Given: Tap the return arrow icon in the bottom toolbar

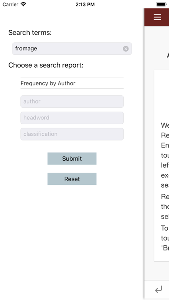Looking at the screenshot, I should 159,290.
